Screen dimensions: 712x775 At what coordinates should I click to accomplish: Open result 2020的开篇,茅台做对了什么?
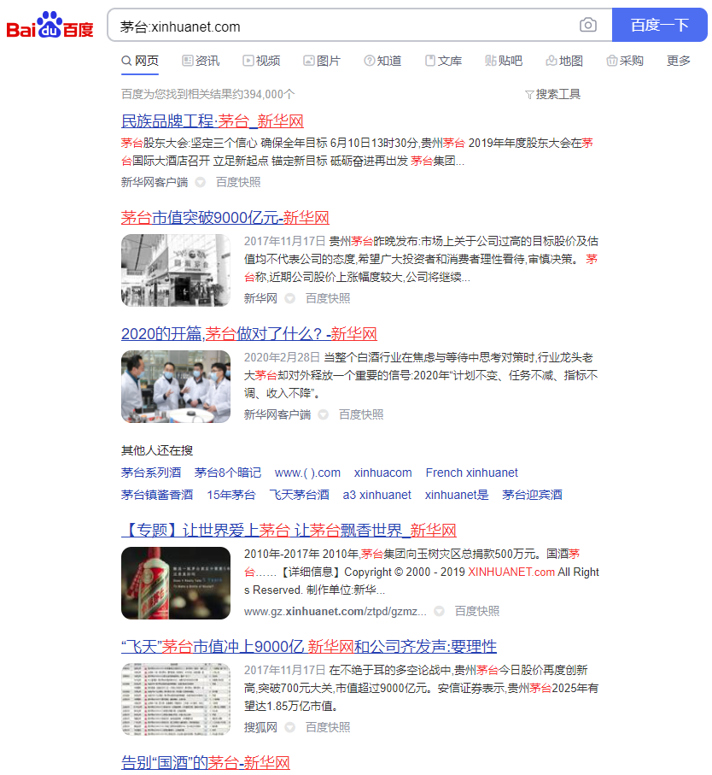pos(248,333)
